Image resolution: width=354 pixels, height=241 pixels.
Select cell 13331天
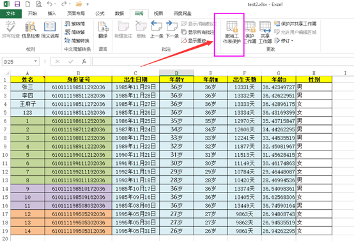(x=245, y=87)
